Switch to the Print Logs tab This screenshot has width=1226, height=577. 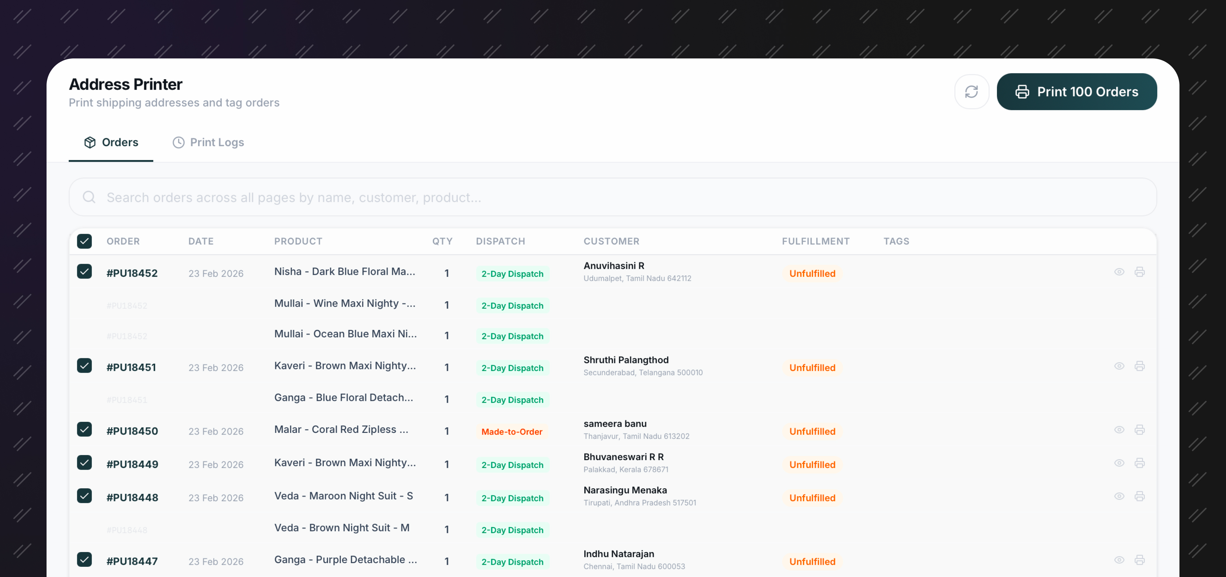click(208, 142)
